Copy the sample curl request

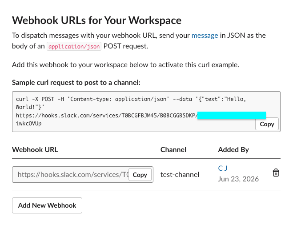coord(267,124)
